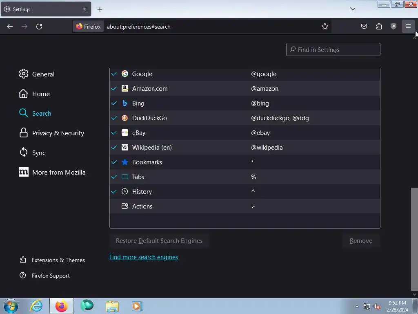Open the Sync settings category
The height and width of the screenshot is (314, 418).
click(32, 153)
